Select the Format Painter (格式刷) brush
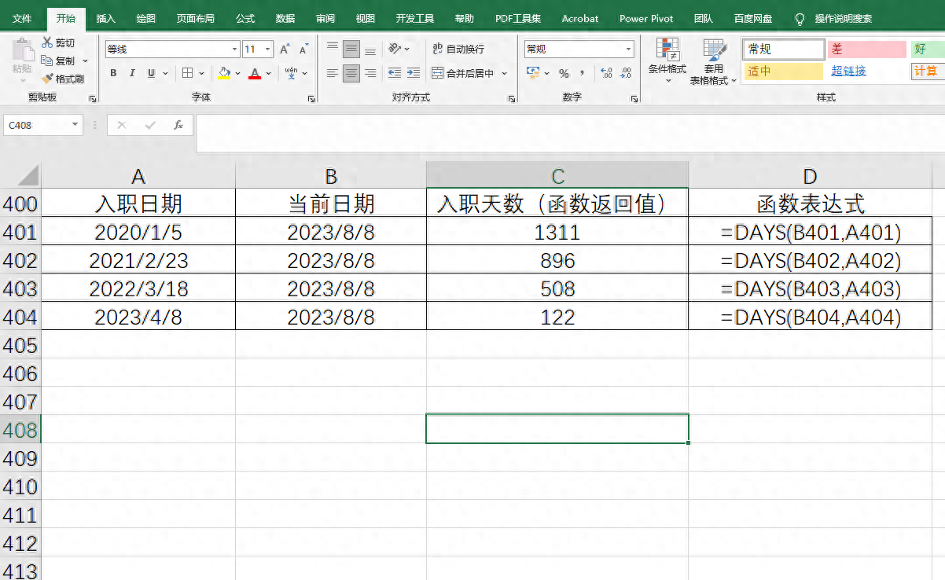 click(47, 79)
